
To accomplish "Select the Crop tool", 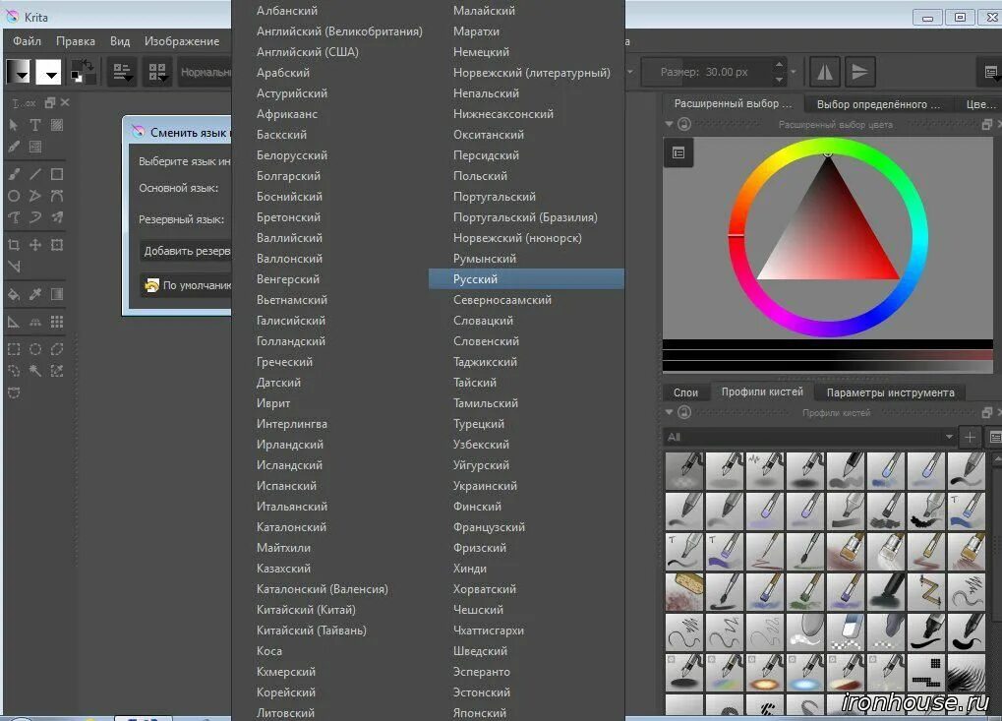I will click(x=14, y=245).
